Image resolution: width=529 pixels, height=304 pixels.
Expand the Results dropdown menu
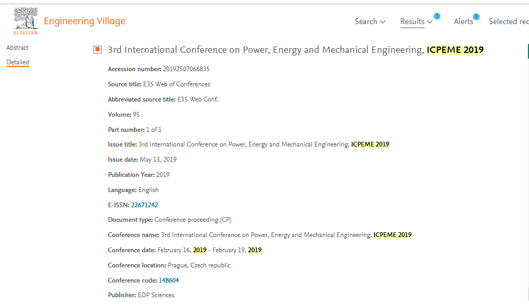click(416, 21)
